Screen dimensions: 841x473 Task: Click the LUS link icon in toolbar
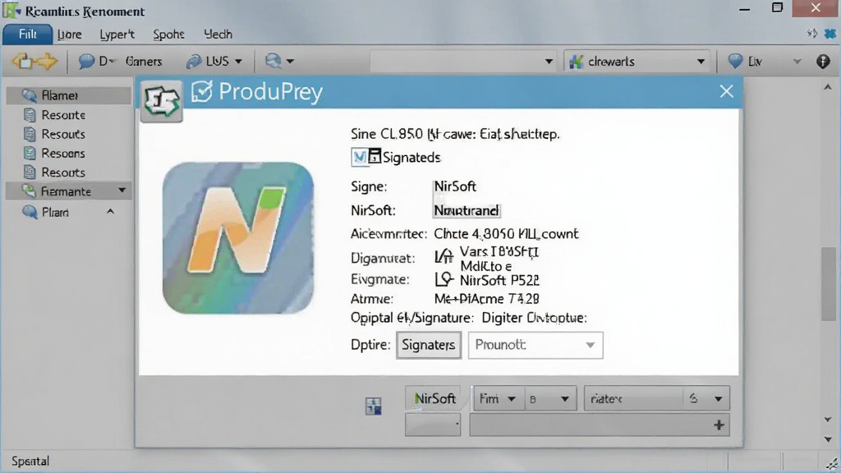(194, 62)
